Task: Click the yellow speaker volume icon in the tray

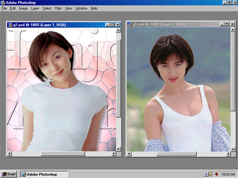Action: tap(211, 174)
